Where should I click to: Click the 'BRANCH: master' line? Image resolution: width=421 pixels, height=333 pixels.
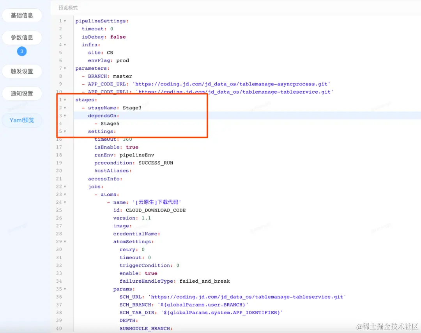pos(107,76)
